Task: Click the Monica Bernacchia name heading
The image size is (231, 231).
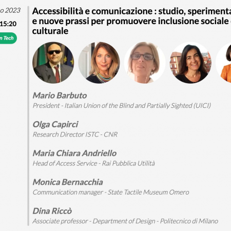Action: click(68, 182)
